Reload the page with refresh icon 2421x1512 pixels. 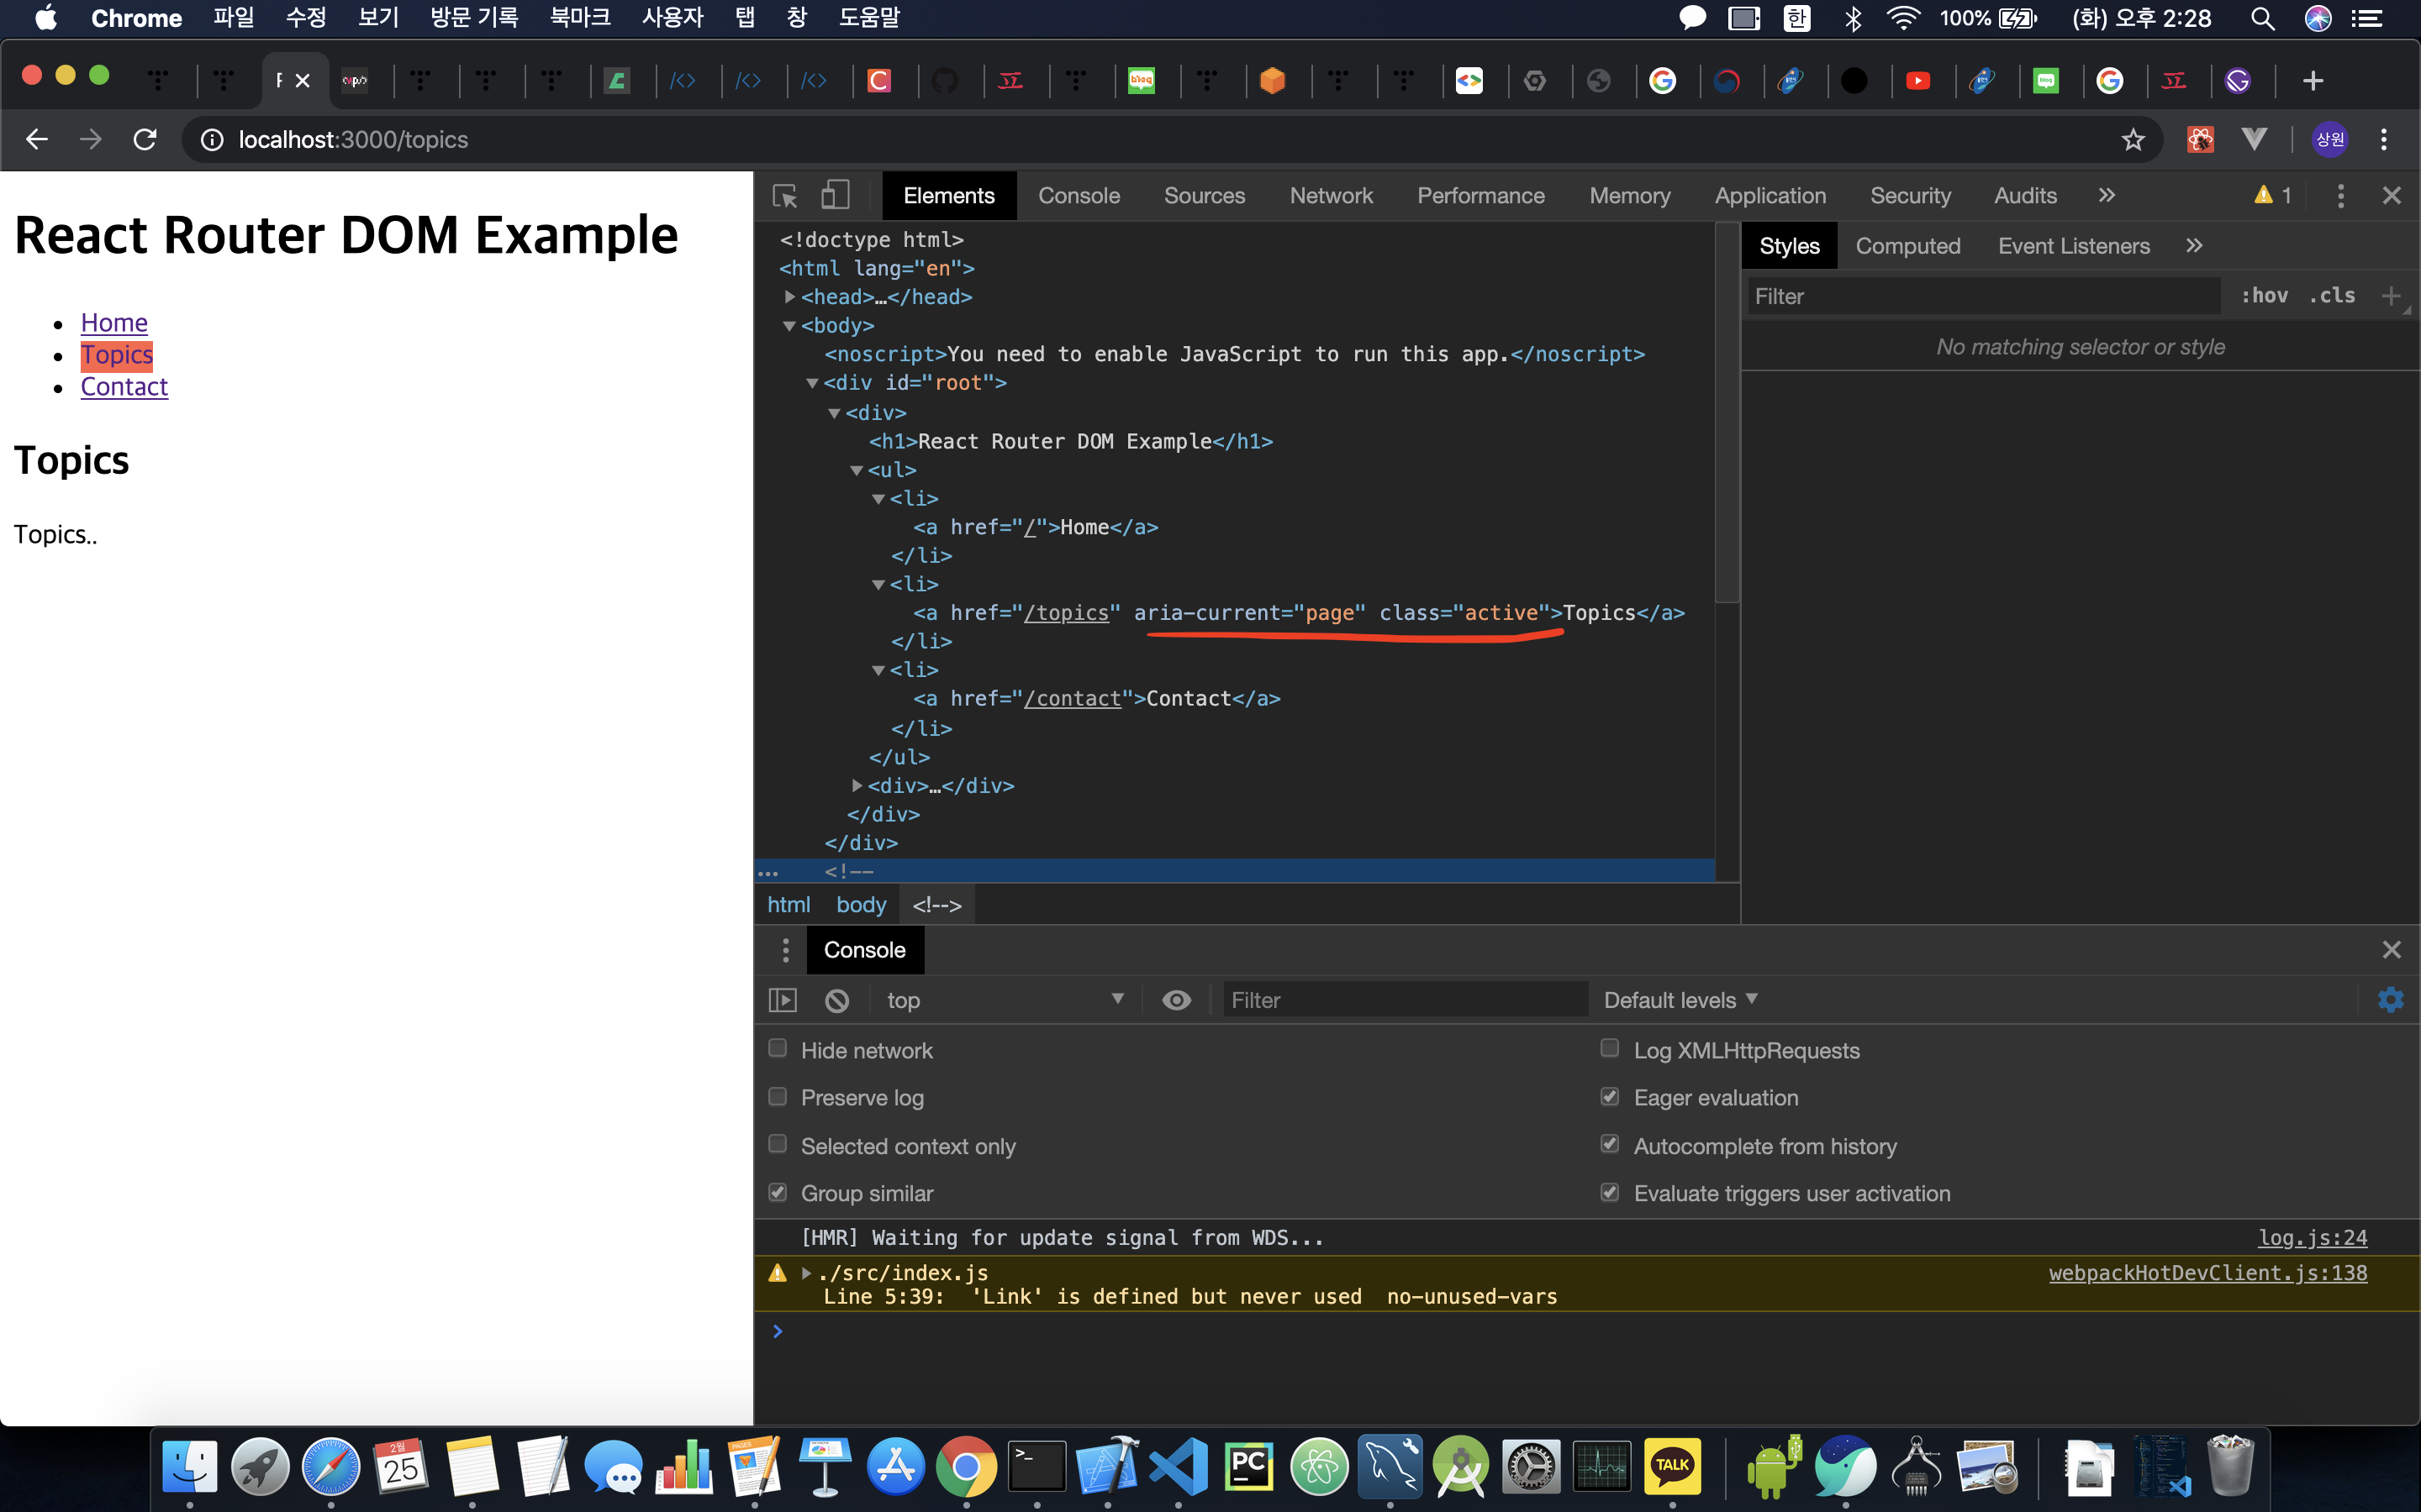pyautogui.click(x=145, y=140)
